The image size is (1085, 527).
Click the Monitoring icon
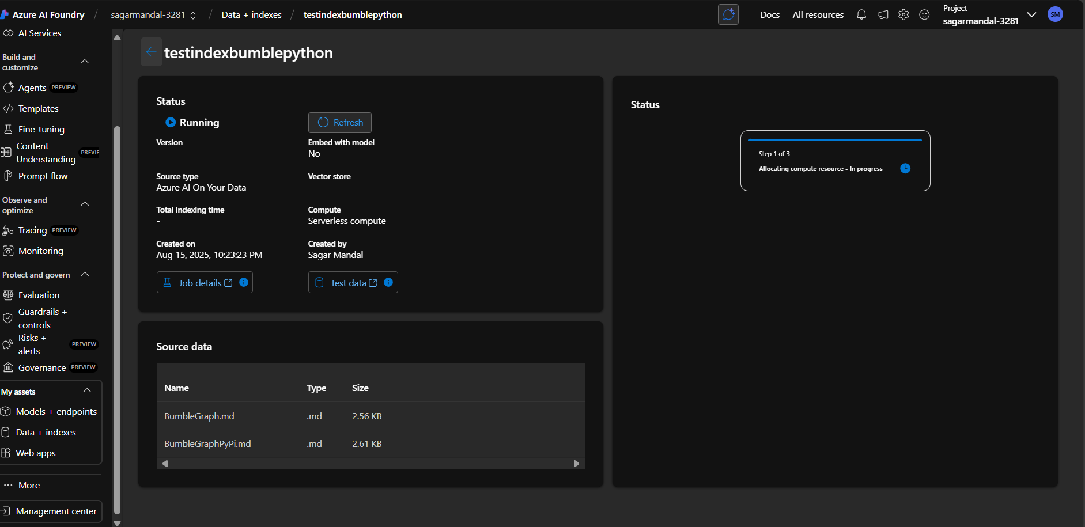(x=8, y=251)
